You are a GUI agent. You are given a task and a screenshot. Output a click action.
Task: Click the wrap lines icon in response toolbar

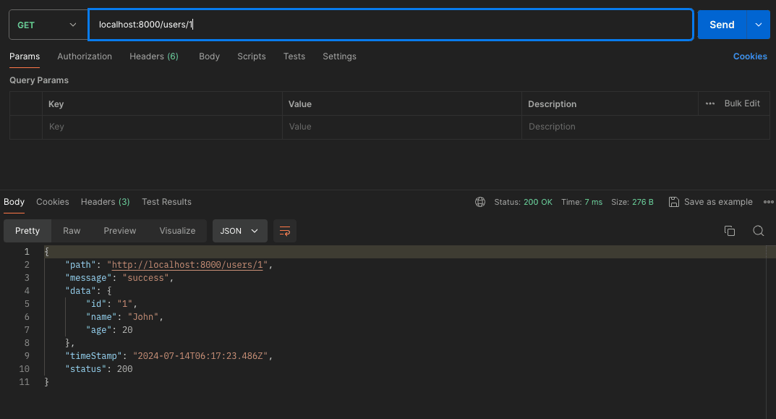[285, 231]
